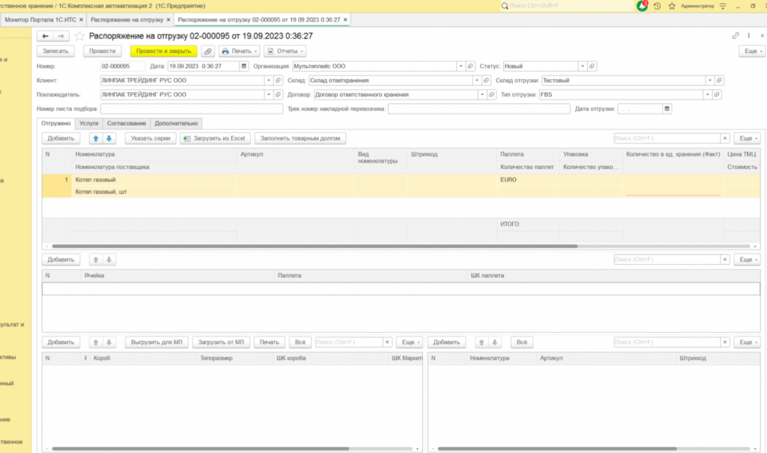Viewport: 767px width, 453px height.
Task: Expand Статус dropdown list
Action: 582,66
